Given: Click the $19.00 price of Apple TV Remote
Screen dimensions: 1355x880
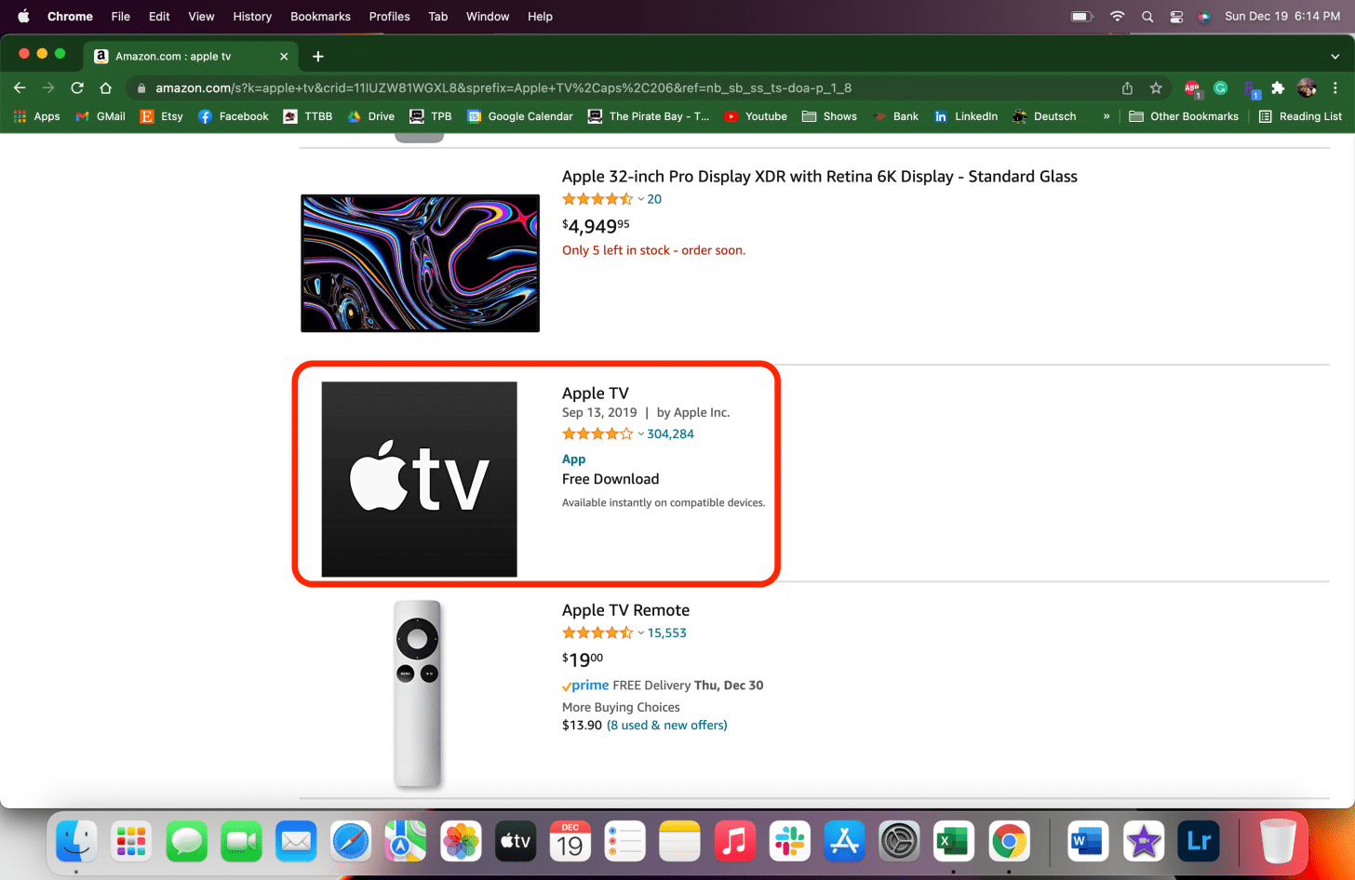Looking at the screenshot, I should click(583, 660).
